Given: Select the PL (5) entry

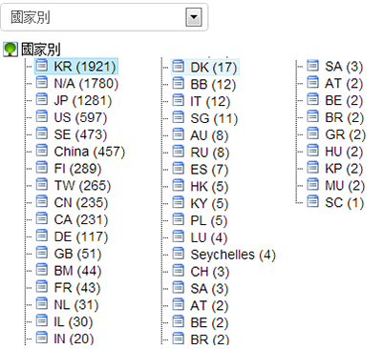Looking at the screenshot, I should 209,220.
